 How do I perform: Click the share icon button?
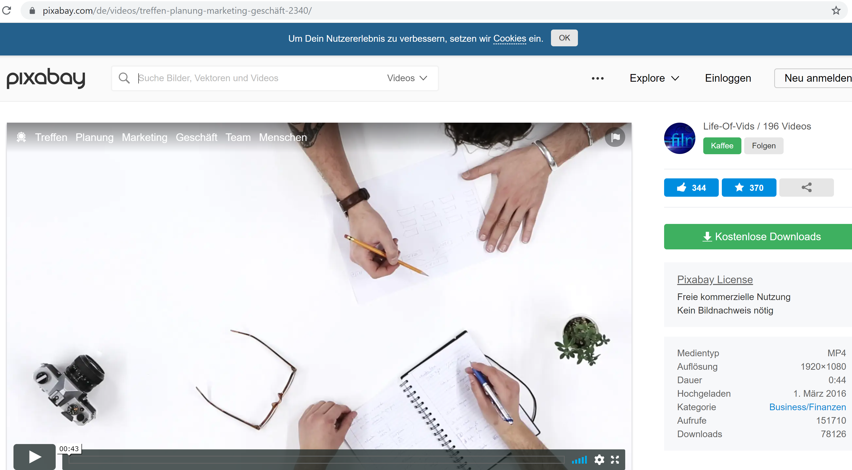806,188
